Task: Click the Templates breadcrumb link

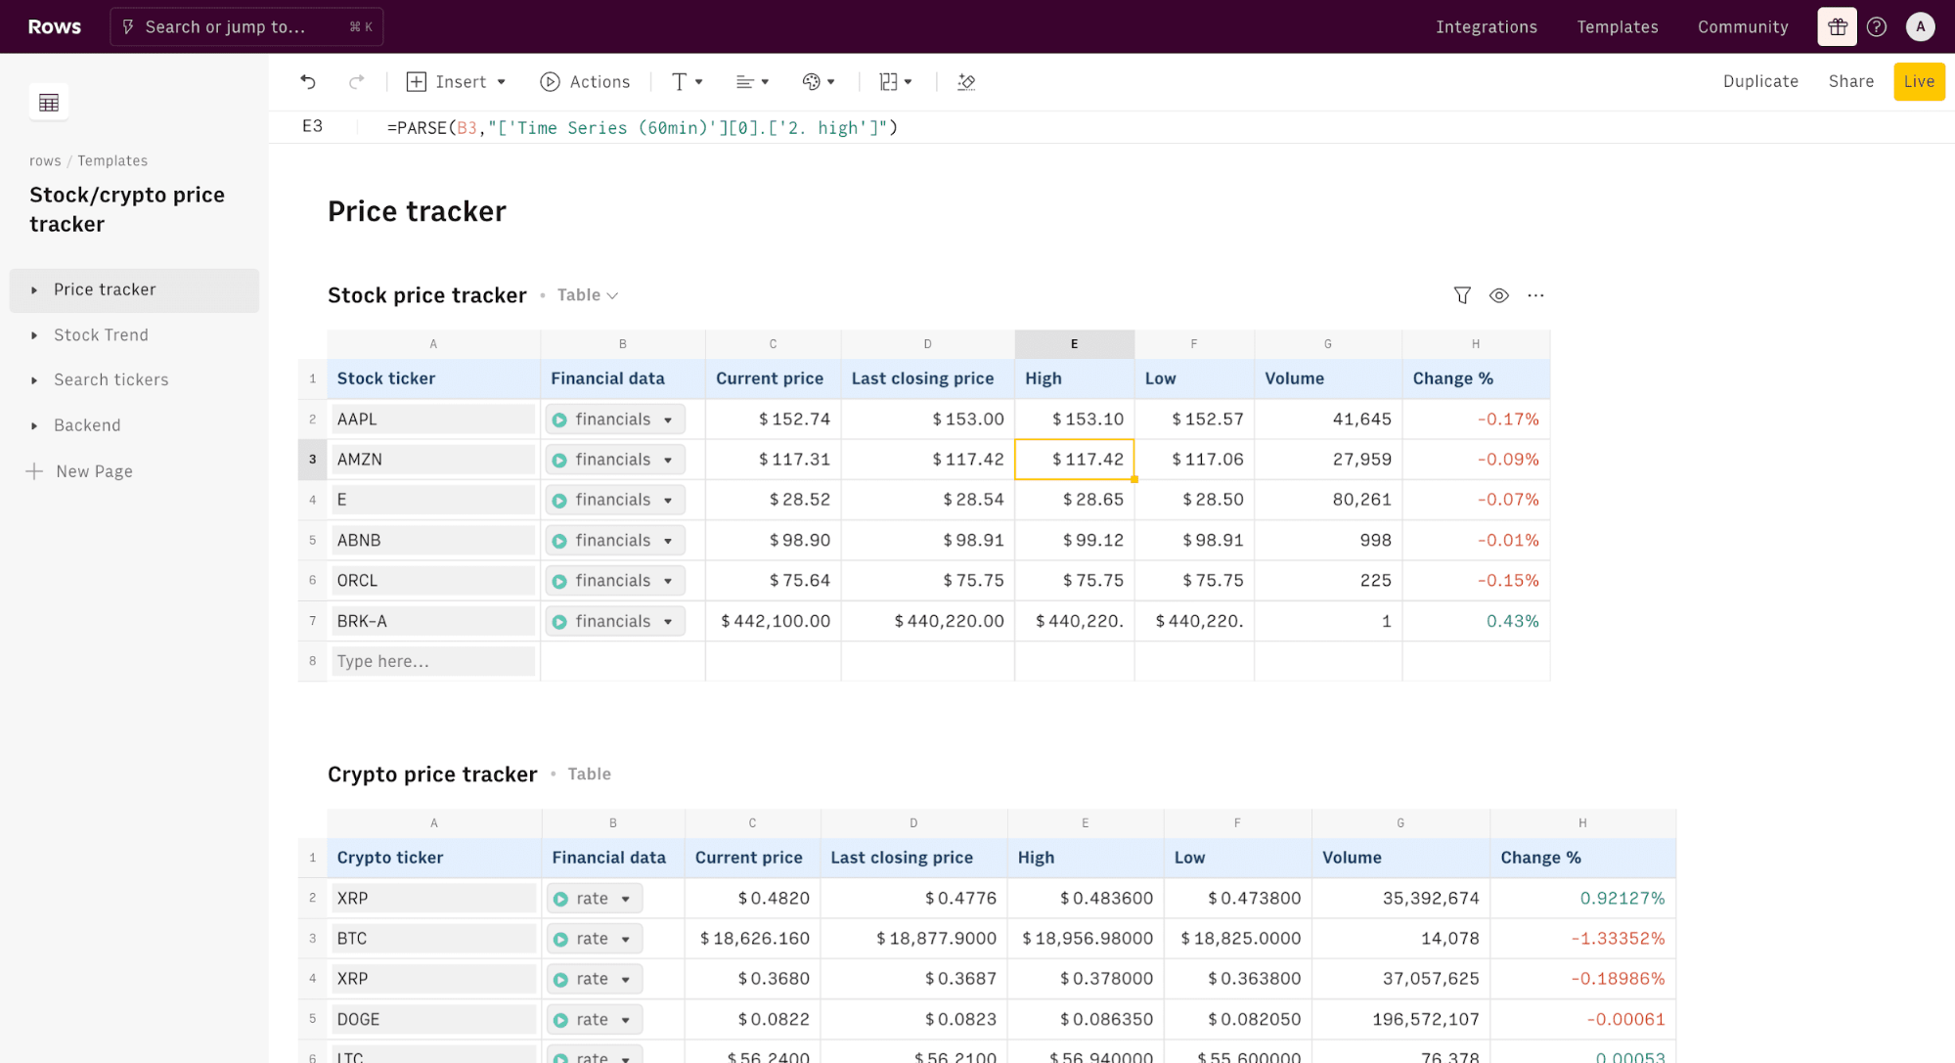Action: (x=112, y=161)
